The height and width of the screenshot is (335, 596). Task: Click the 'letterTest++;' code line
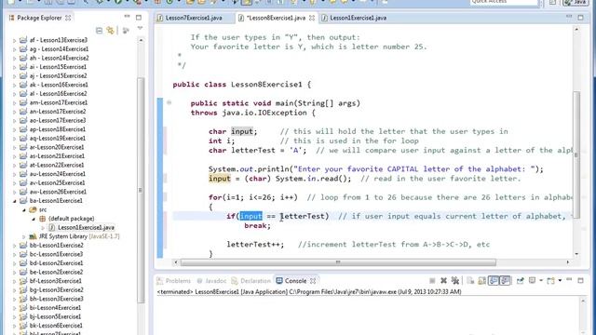click(255, 244)
